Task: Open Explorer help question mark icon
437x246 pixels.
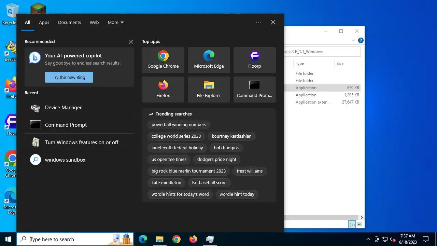Action: [361, 40]
